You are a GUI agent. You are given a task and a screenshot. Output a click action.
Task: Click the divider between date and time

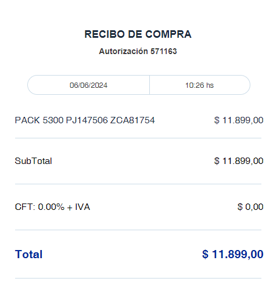(x=149, y=85)
